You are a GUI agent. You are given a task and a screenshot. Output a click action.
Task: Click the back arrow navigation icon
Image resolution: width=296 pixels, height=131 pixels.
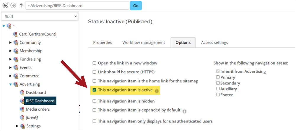[6, 6]
